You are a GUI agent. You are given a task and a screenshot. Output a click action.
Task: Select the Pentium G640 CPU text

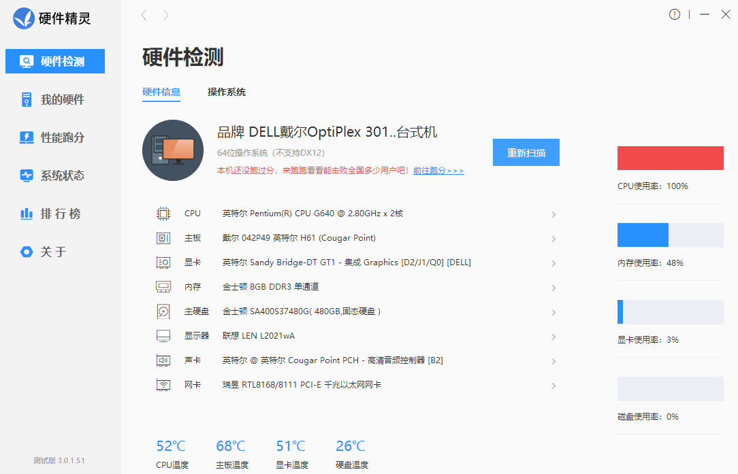click(312, 214)
